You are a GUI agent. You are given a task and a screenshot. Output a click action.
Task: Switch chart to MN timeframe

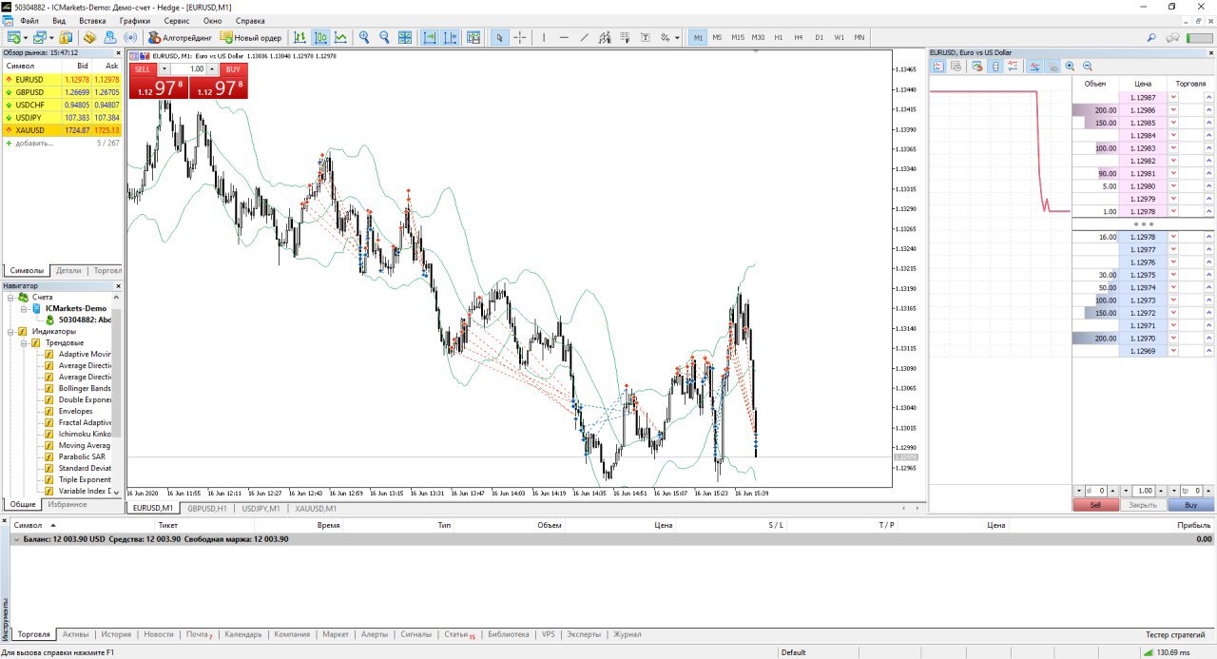click(860, 38)
